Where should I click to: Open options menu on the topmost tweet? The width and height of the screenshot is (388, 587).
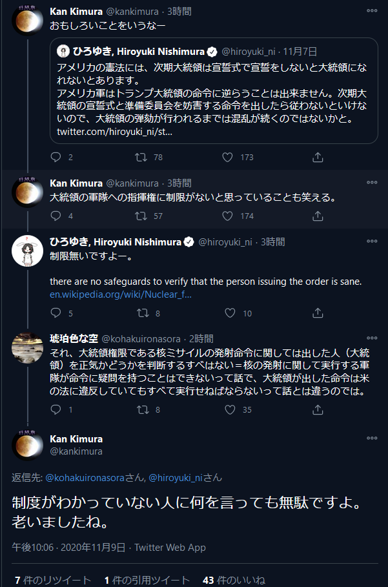point(372,9)
